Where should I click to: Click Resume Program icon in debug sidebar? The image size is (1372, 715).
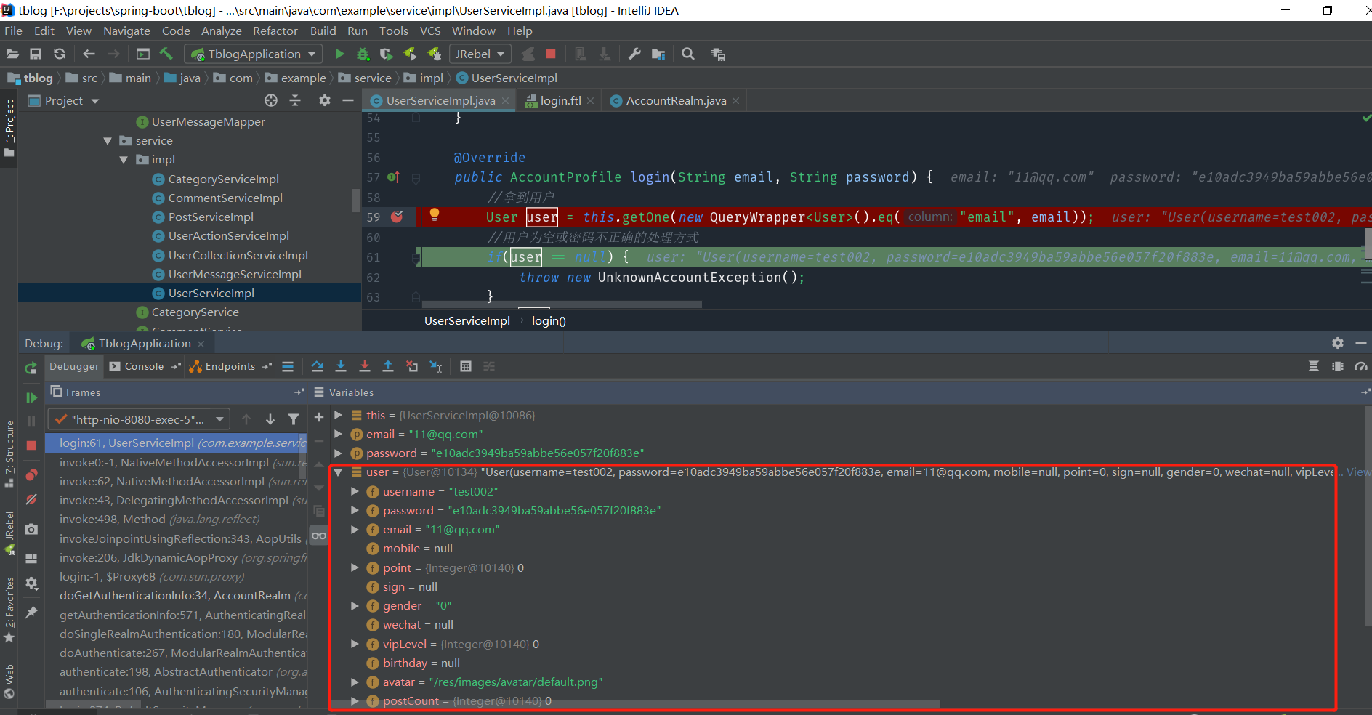[x=31, y=397]
